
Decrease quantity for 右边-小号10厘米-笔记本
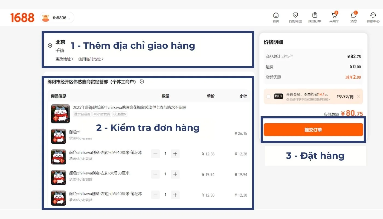tap(155, 154)
